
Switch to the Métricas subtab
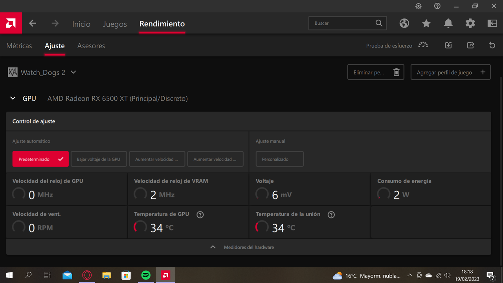pyautogui.click(x=19, y=46)
